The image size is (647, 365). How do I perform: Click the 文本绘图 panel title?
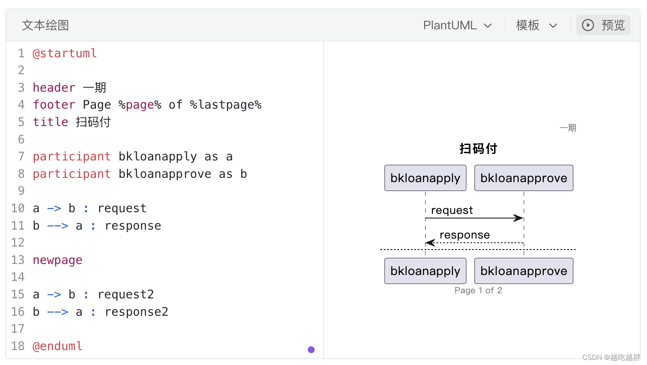[x=45, y=25]
